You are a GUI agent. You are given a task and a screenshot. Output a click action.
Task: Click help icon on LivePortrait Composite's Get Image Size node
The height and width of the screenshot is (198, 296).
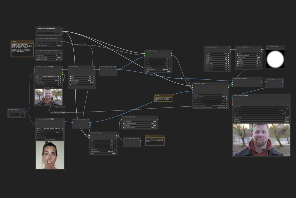point(282,79)
